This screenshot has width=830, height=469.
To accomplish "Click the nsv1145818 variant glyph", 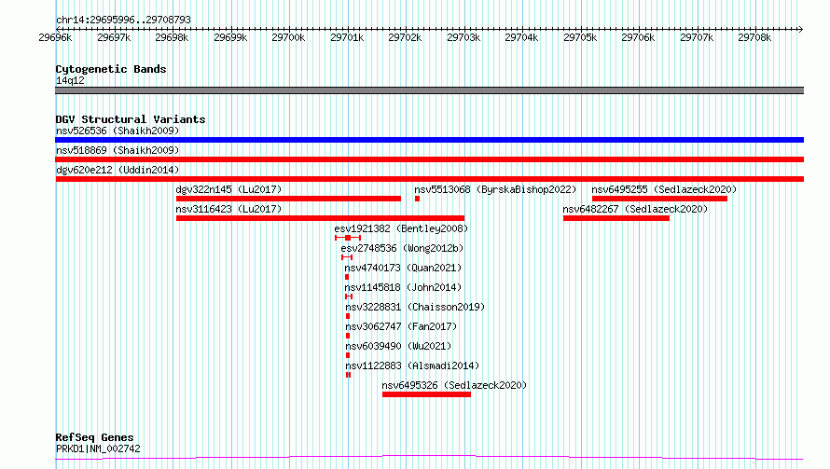I will (x=348, y=297).
